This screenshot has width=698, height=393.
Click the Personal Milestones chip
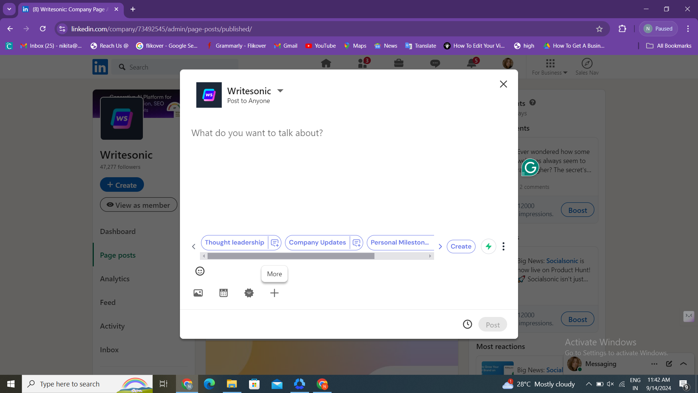click(x=400, y=243)
